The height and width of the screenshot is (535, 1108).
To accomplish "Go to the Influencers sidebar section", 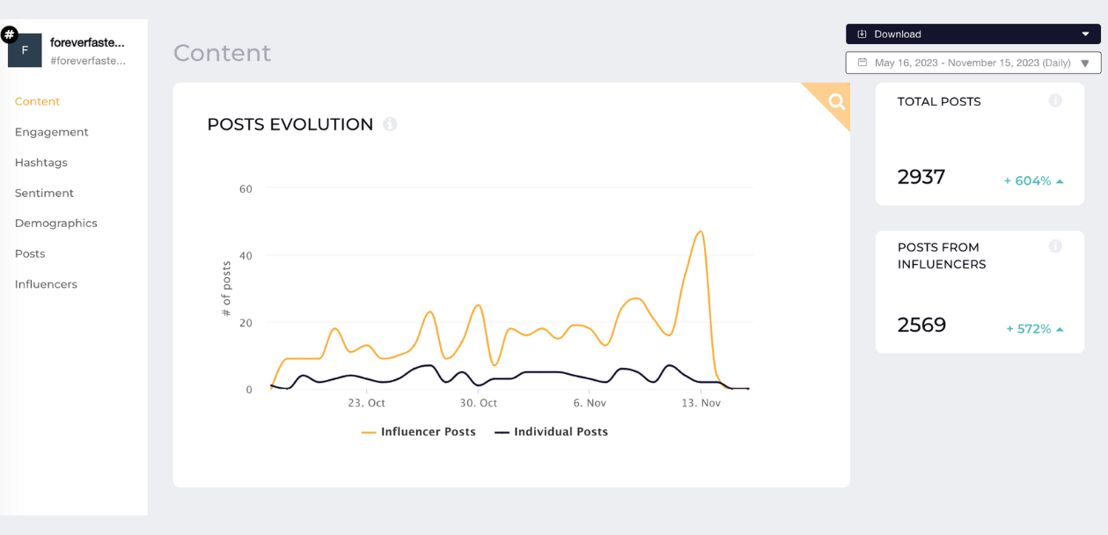I will [46, 284].
